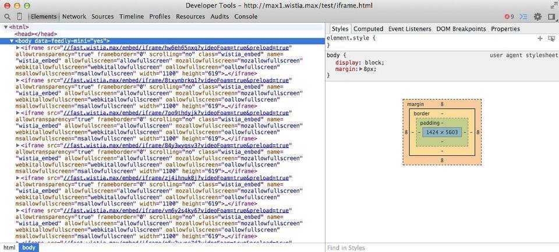Screen dimensions: 559x252
Task: Click the Find in Styles field
Action: pos(442,248)
